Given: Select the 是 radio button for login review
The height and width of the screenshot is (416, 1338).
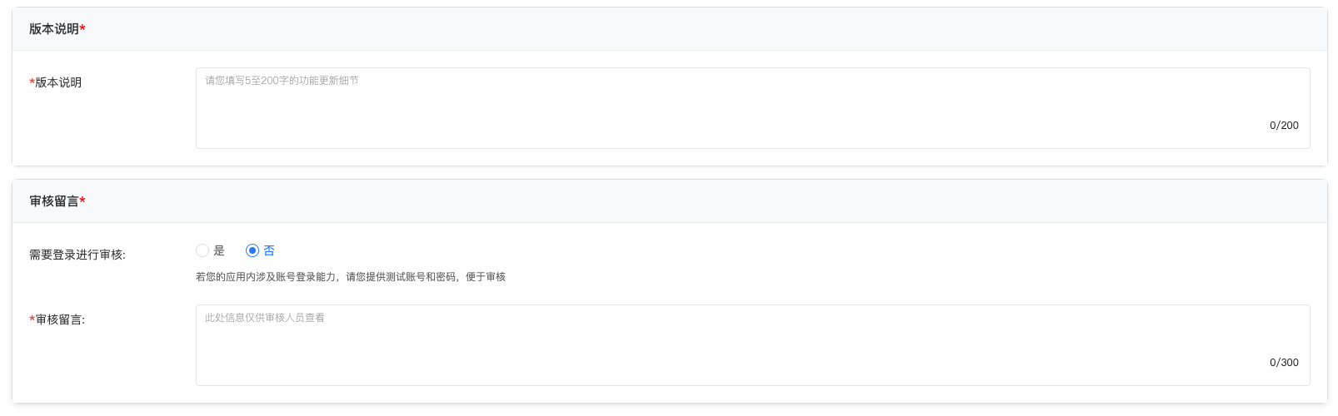Looking at the screenshot, I should 202,250.
